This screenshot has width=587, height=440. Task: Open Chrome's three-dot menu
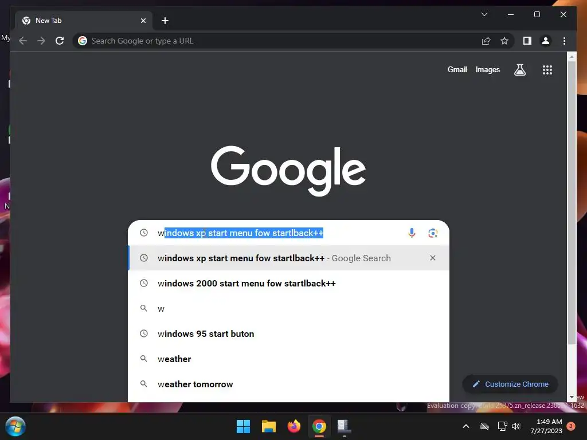(564, 41)
